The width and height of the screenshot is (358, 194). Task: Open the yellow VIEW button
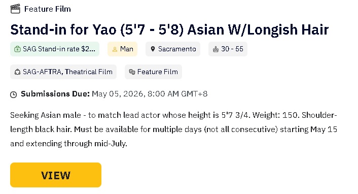pyautogui.click(x=56, y=175)
